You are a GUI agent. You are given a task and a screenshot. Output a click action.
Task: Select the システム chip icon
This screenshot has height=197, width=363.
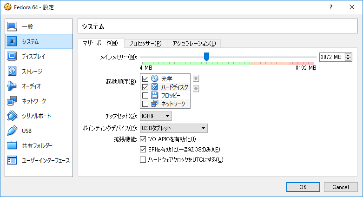pyautogui.click(x=12, y=41)
